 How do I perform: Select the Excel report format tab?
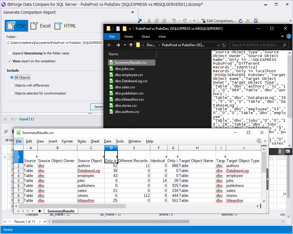40,26
